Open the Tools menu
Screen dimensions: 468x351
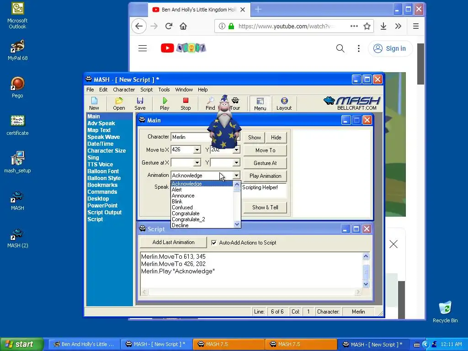click(164, 90)
